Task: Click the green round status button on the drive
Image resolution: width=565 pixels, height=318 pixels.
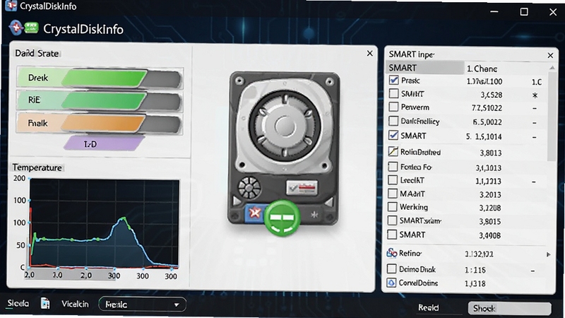Action: 282,218
